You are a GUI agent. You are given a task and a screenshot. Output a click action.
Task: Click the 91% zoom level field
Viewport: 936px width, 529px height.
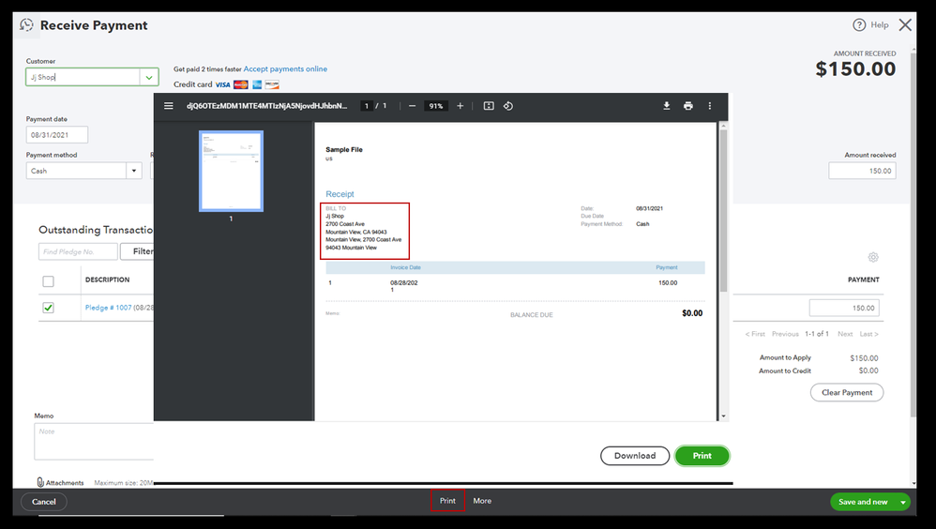(436, 106)
